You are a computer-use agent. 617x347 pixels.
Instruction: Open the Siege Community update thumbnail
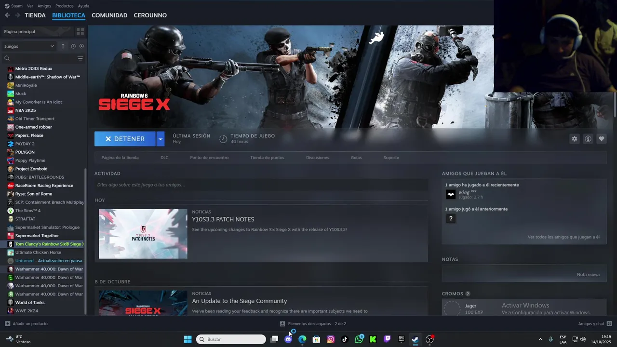[143, 303]
